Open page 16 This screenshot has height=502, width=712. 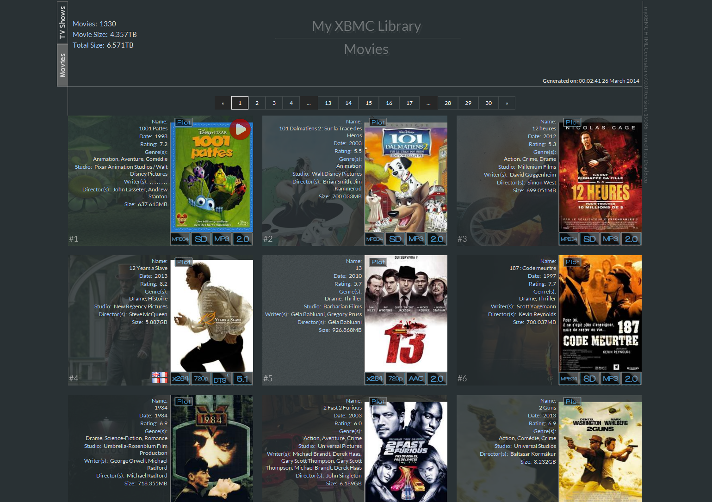pyautogui.click(x=389, y=103)
